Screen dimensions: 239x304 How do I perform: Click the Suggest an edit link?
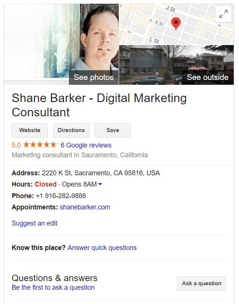click(34, 223)
